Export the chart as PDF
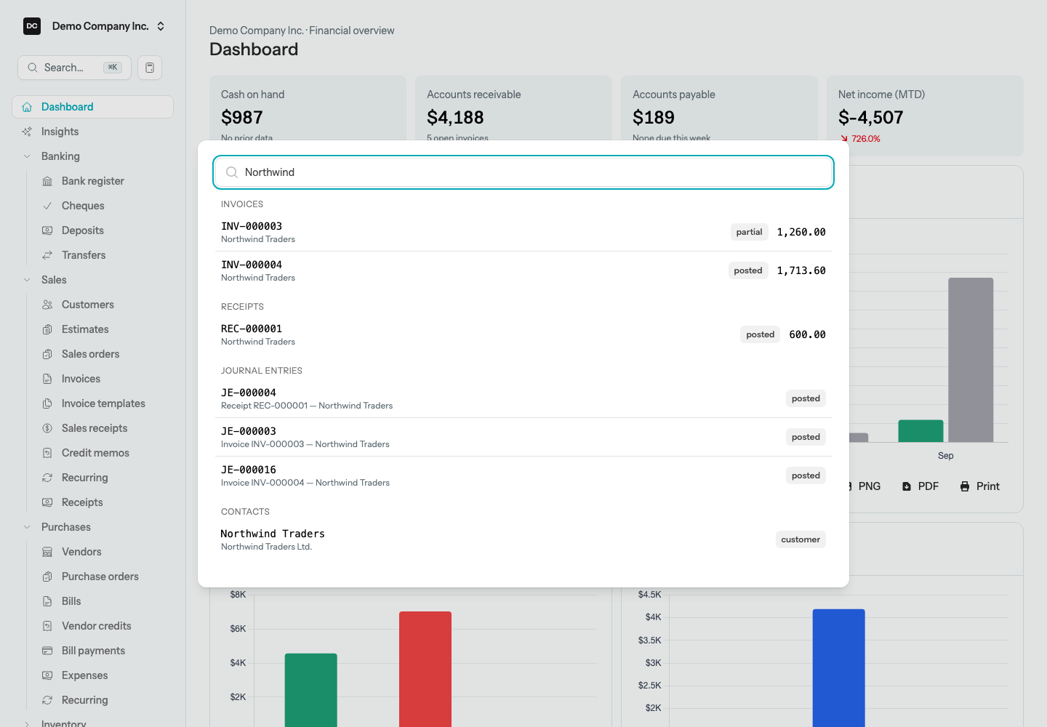Image resolution: width=1047 pixels, height=727 pixels. (920, 486)
